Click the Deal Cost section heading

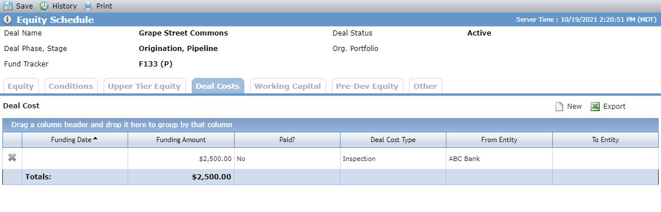pyautogui.click(x=21, y=106)
